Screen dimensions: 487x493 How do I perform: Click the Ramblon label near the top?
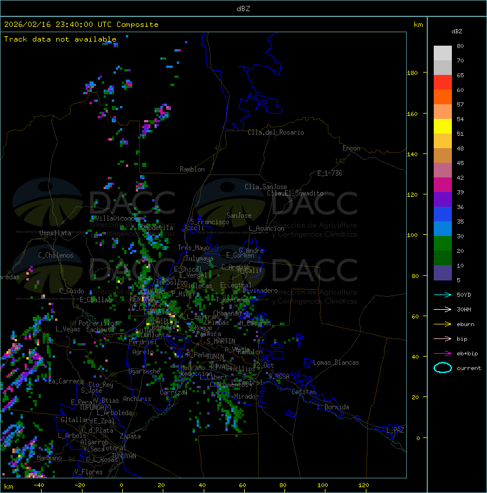point(192,169)
